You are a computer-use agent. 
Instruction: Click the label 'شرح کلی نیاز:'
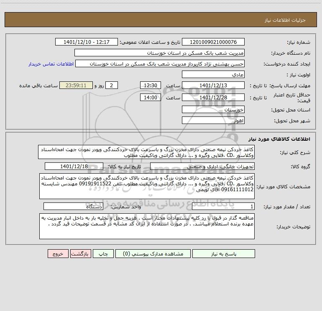[295, 153]
